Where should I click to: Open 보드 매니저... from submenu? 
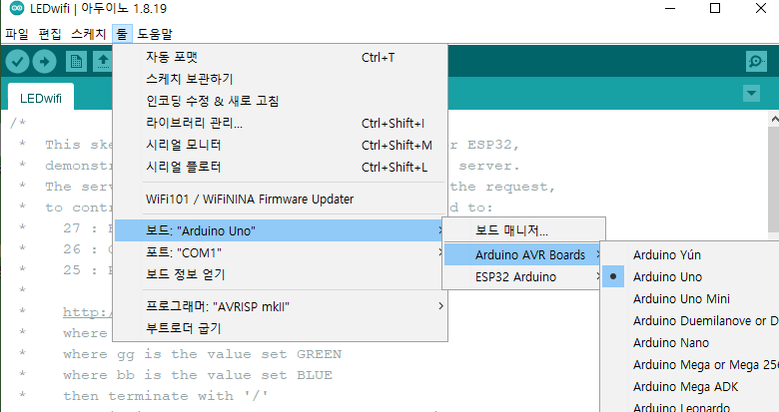pyautogui.click(x=522, y=230)
